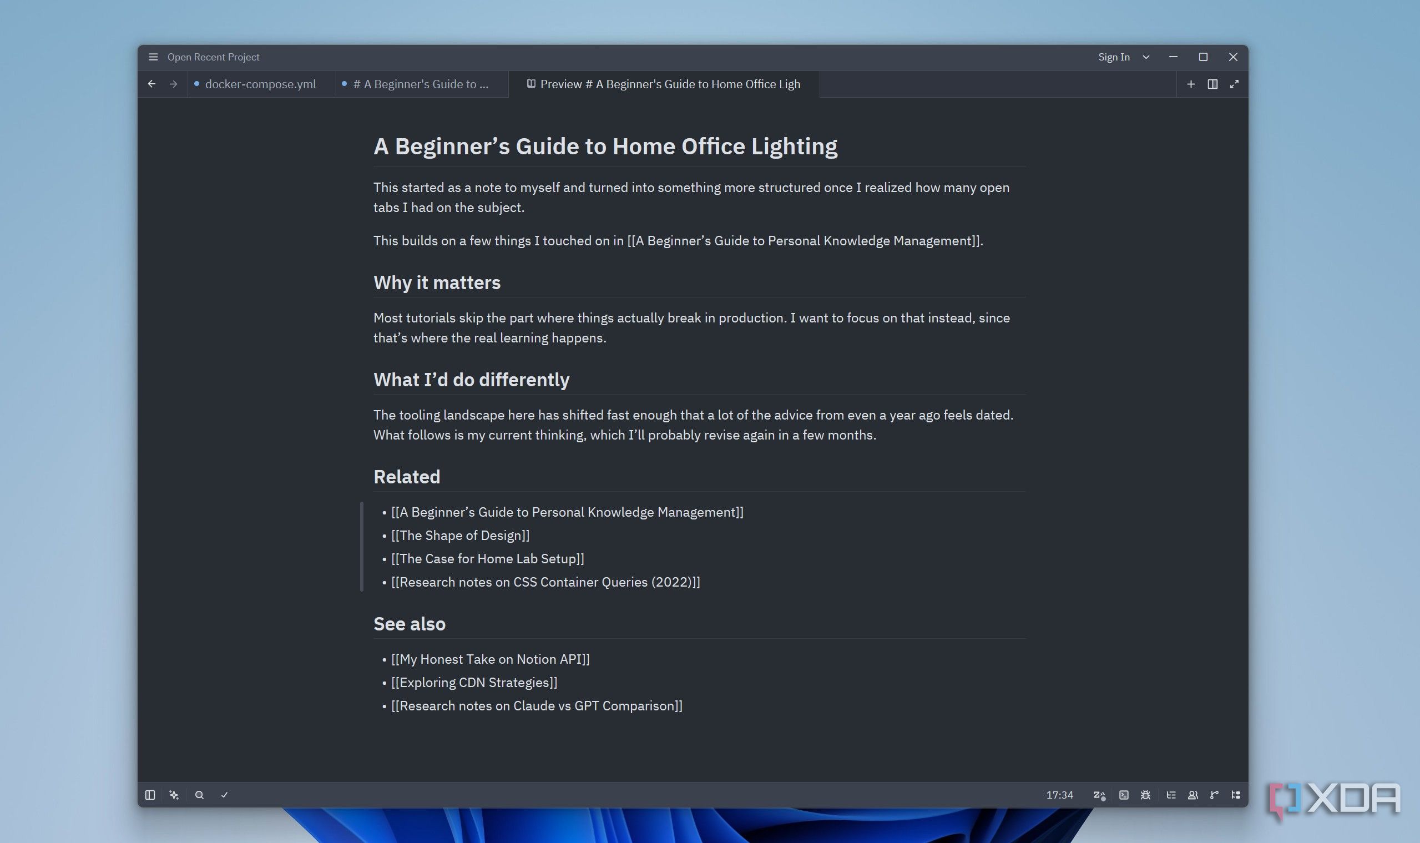Click the paragraph starting 'This builds on a few things'
The width and height of the screenshot is (1420, 843).
coord(678,241)
